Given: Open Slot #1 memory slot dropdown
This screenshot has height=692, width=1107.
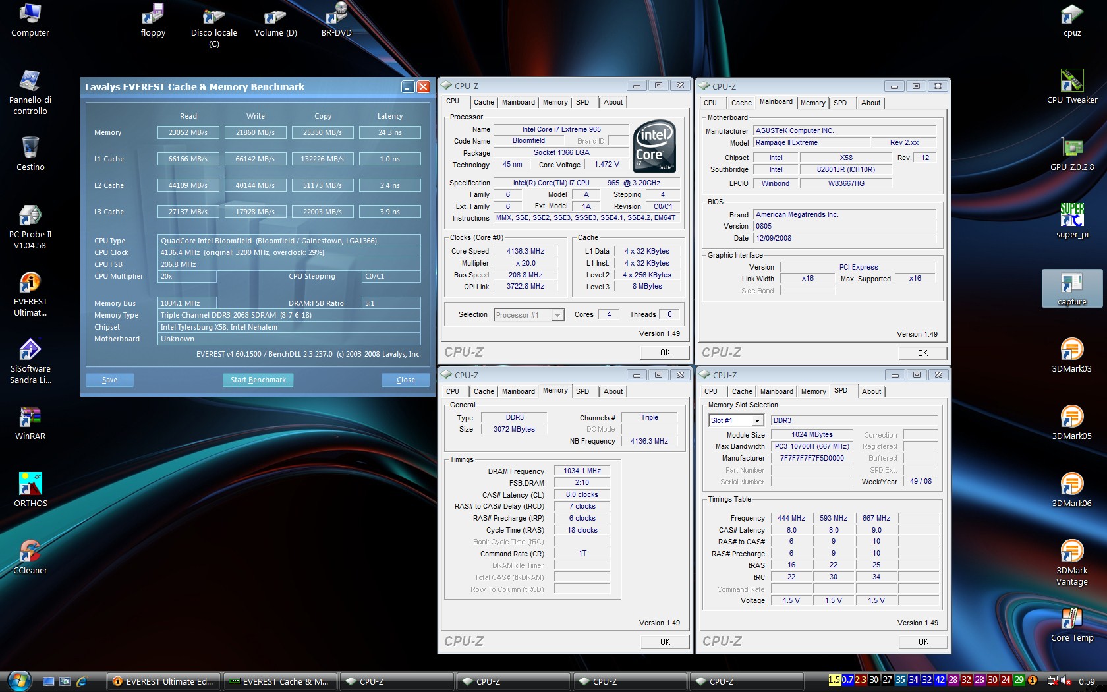Looking at the screenshot, I should tap(736, 420).
